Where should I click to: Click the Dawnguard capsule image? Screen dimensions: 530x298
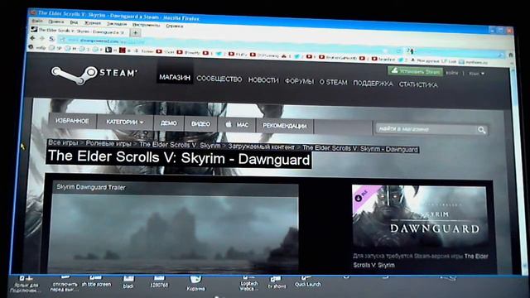420,217
